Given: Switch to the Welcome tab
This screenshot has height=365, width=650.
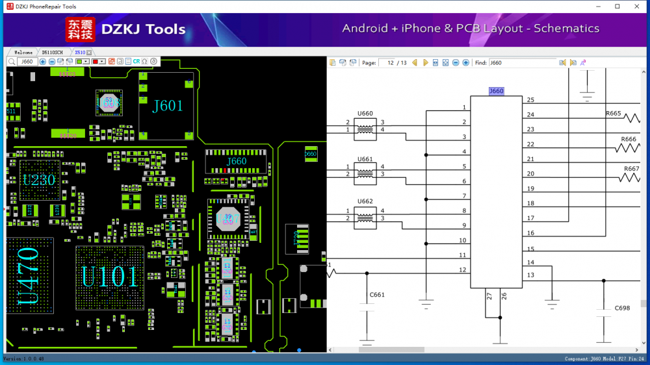Looking at the screenshot, I should pyautogui.click(x=23, y=52).
